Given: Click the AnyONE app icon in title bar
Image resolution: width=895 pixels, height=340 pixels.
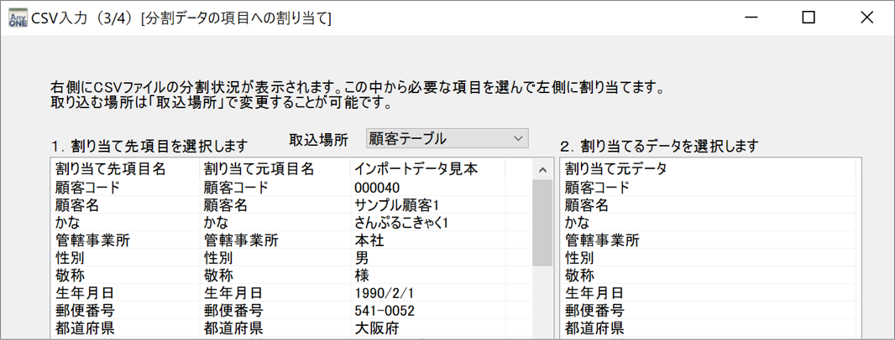Looking at the screenshot, I should pyautogui.click(x=18, y=18).
